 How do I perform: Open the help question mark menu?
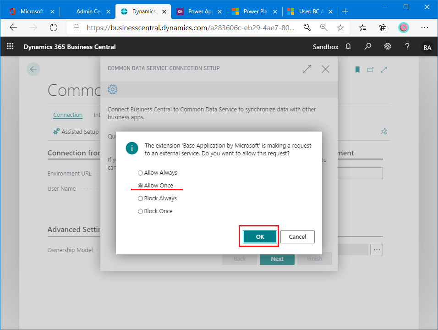pos(407,46)
